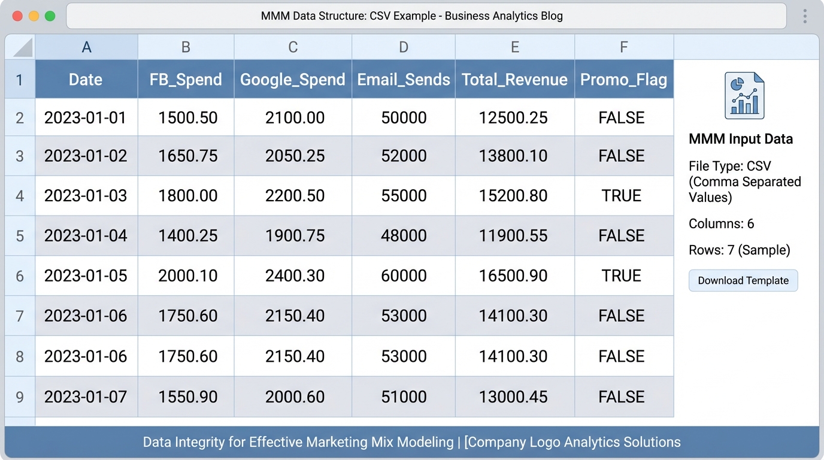Image resolution: width=824 pixels, height=460 pixels.
Task: Select row 1 header
Action: 20,80
